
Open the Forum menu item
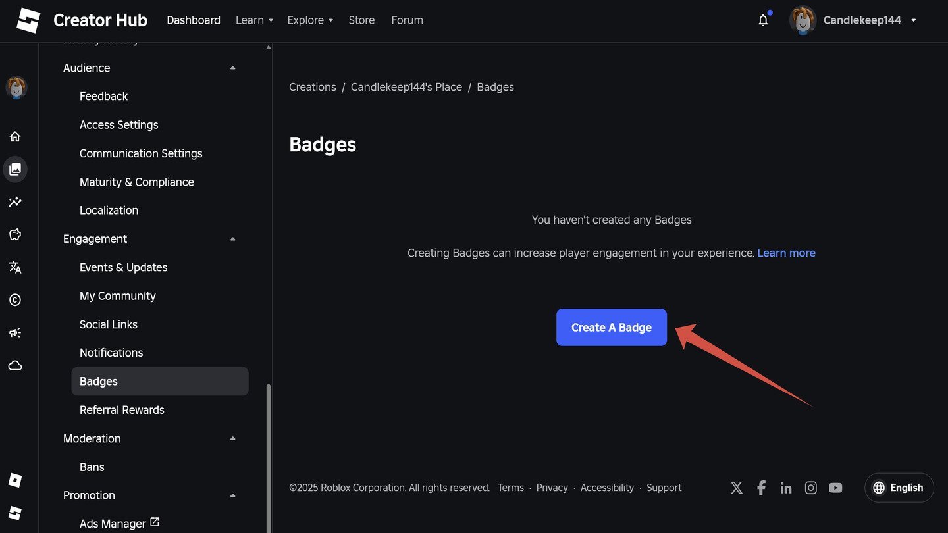(407, 20)
